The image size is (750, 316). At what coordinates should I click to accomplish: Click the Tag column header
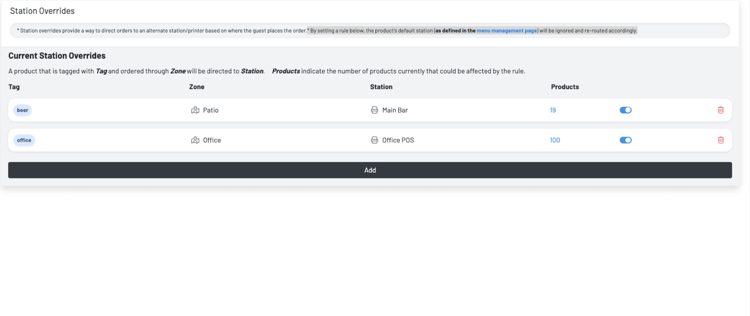pos(14,87)
